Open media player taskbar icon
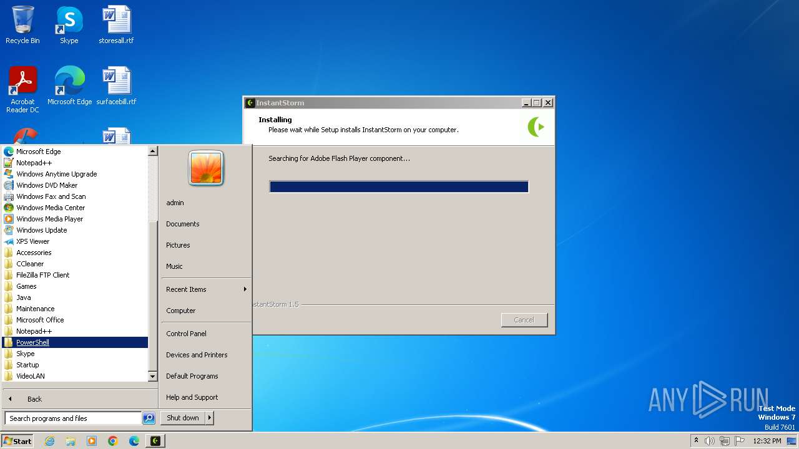This screenshot has width=799, height=449. 92,441
